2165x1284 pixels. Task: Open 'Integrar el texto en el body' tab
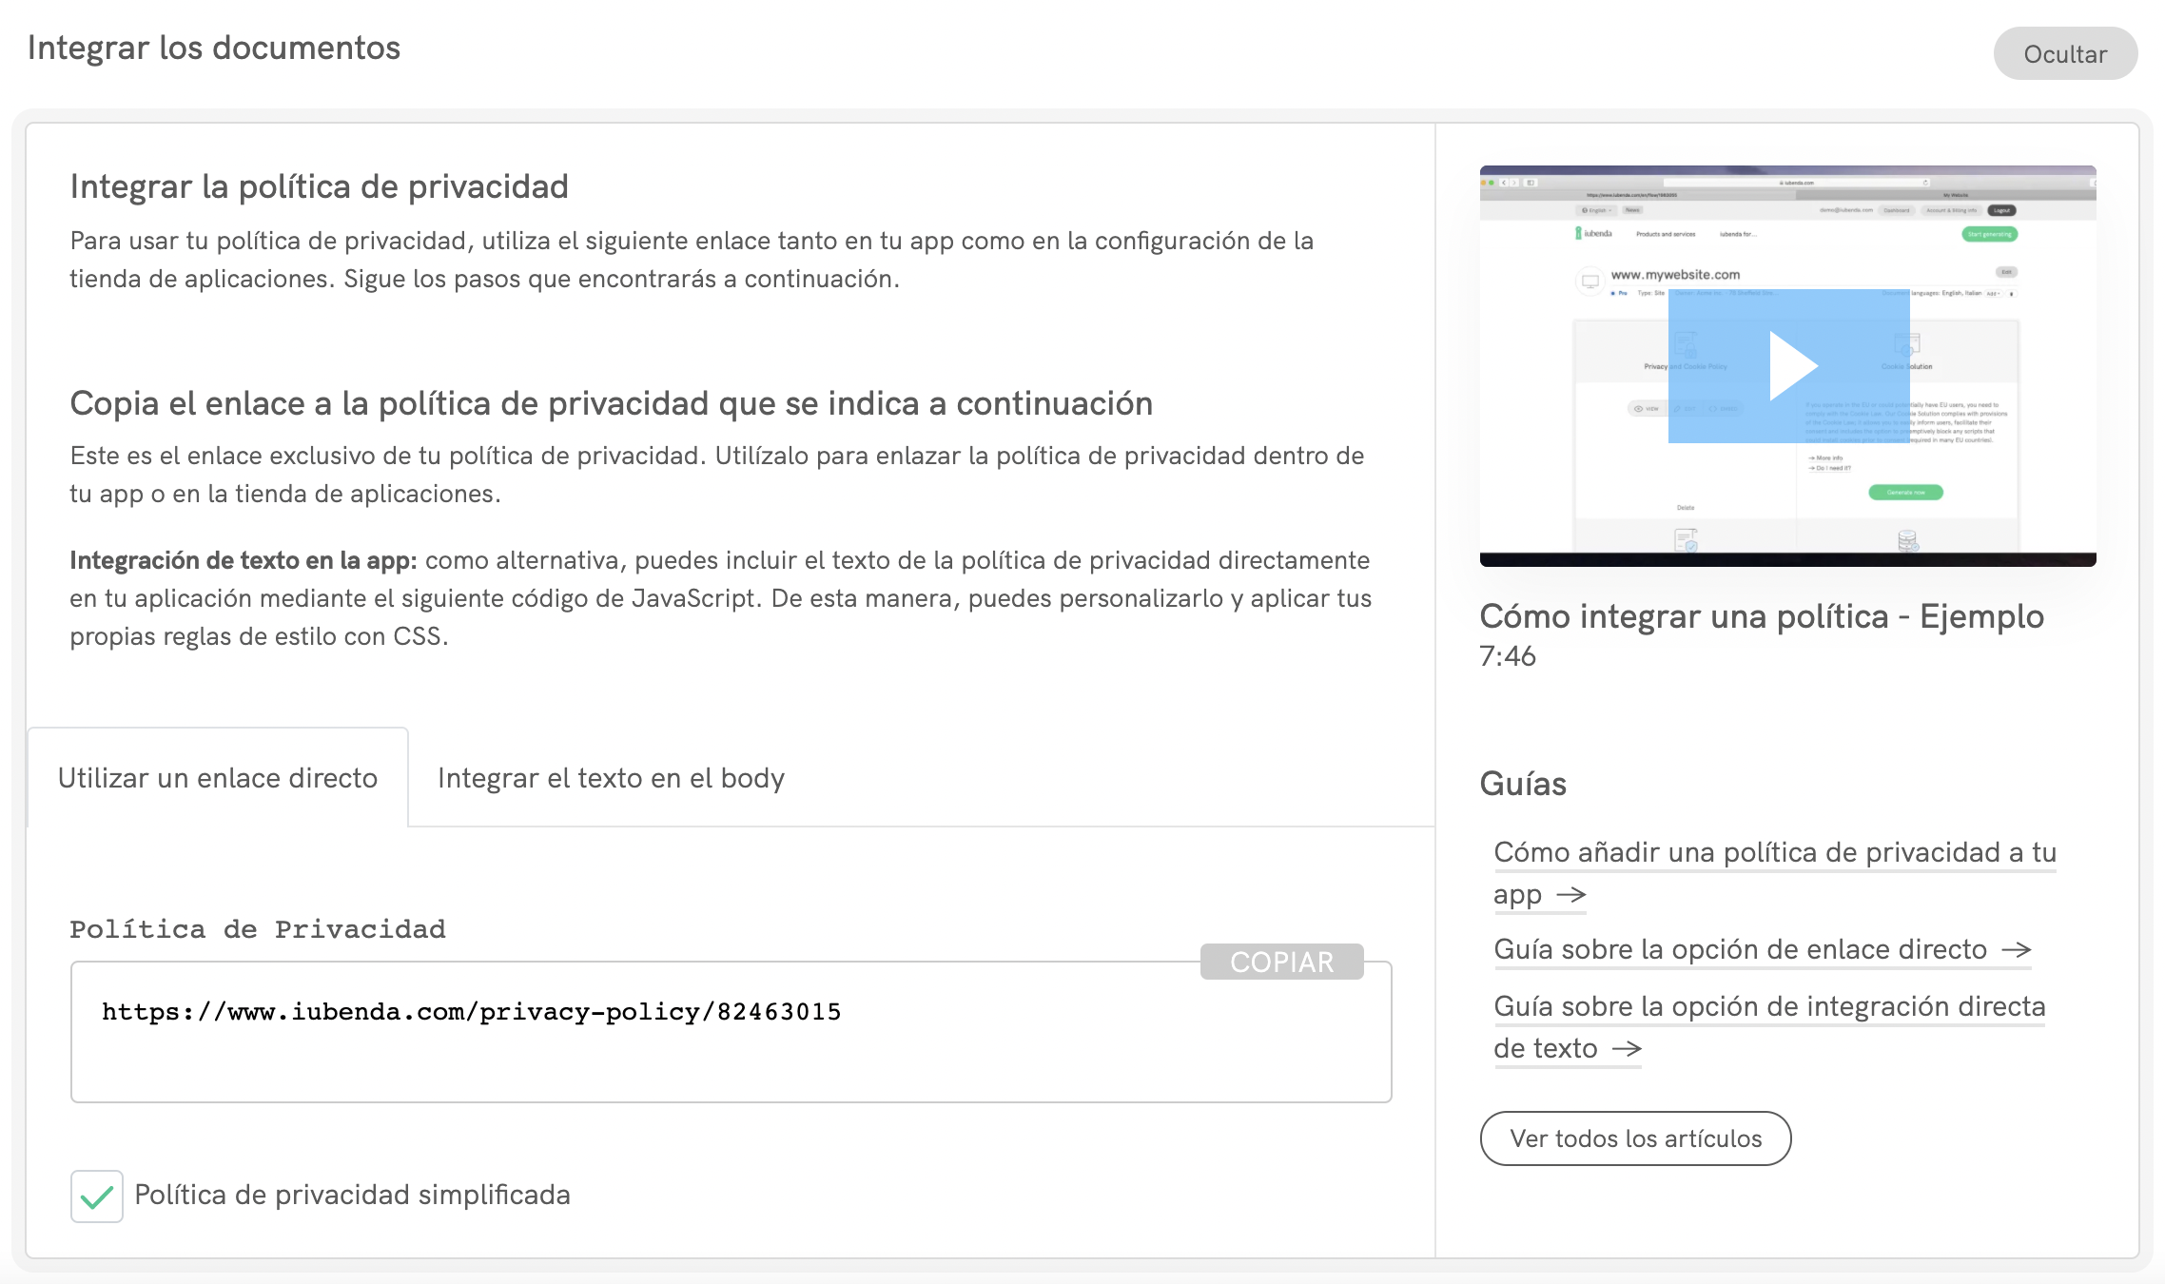[x=611, y=778]
